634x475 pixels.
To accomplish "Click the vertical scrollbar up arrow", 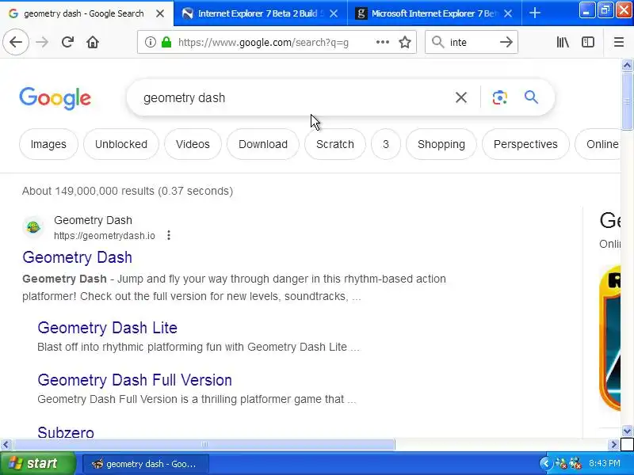I will (x=627, y=65).
